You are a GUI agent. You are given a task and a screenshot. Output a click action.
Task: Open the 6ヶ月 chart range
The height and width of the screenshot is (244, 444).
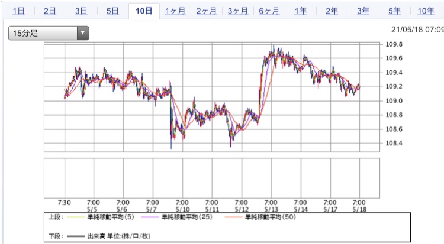(269, 11)
